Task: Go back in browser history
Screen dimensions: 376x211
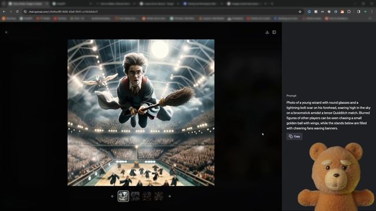Action: coord(4,12)
